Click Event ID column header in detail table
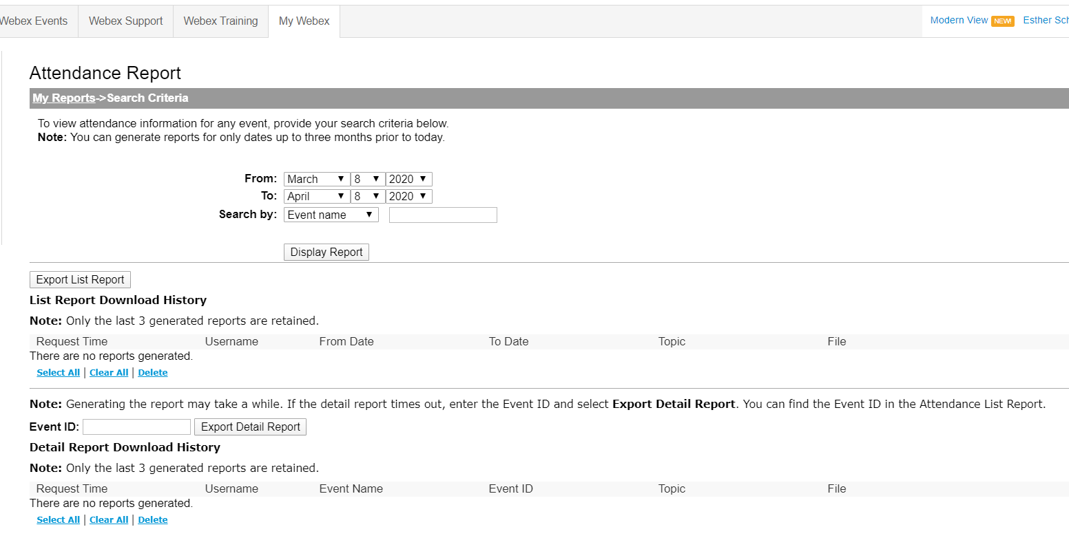This screenshot has height=549, width=1069. pos(511,488)
